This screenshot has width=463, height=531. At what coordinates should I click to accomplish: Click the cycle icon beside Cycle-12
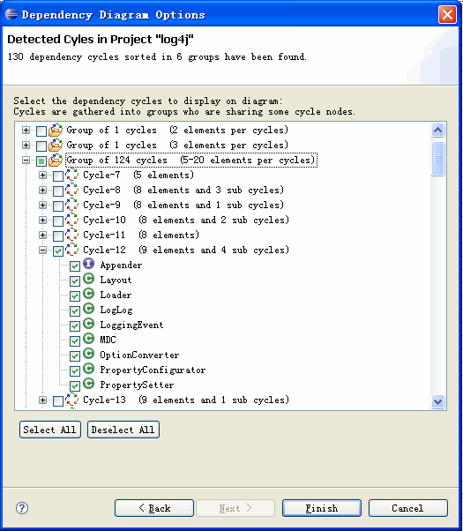pyautogui.click(x=71, y=250)
